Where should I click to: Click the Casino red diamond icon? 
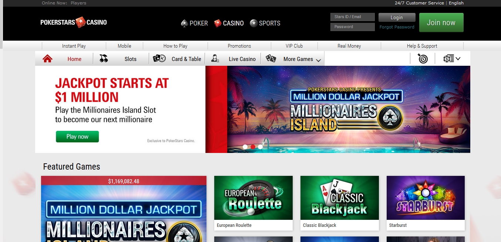(218, 23)
